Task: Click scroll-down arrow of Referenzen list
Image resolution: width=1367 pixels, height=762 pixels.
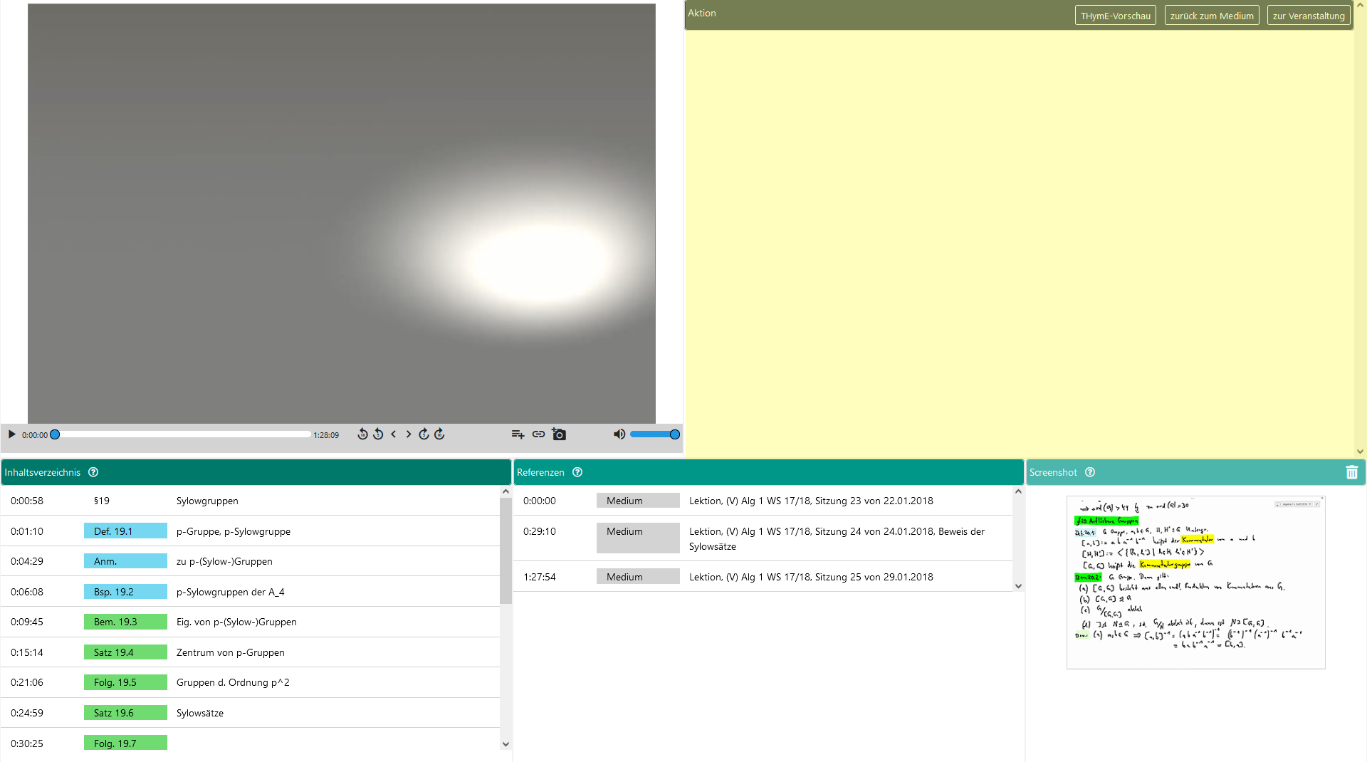Action: click(1018, 586)
